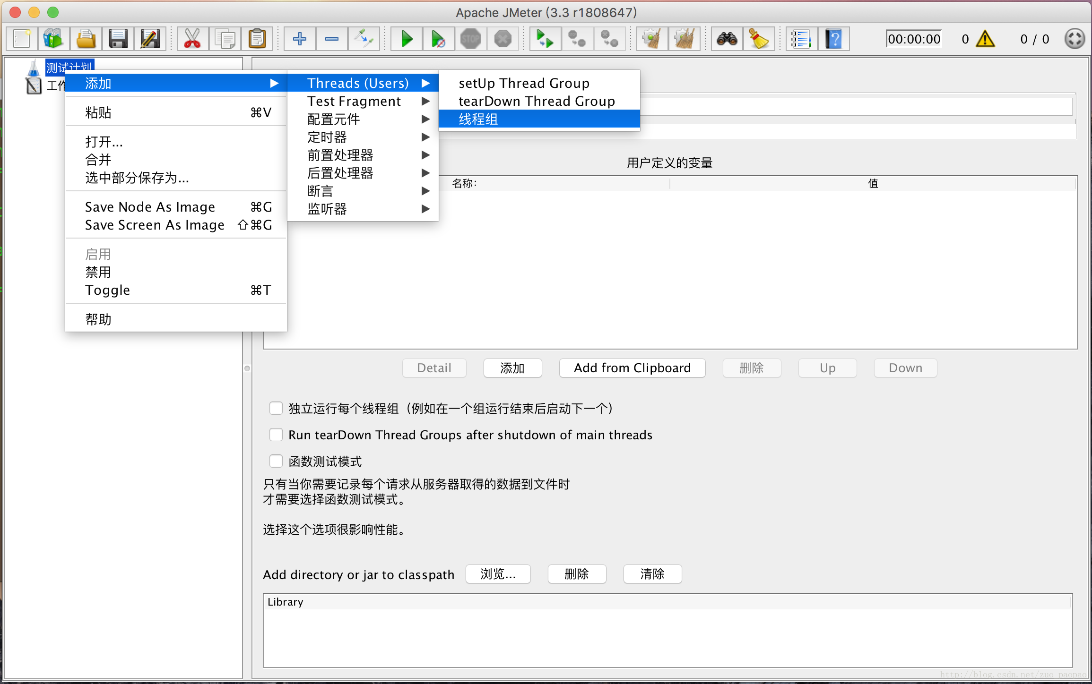This screenshot has height=684, width=1092.
Task: Click the Cut scissors icon
Action: [x=192, y=39]
